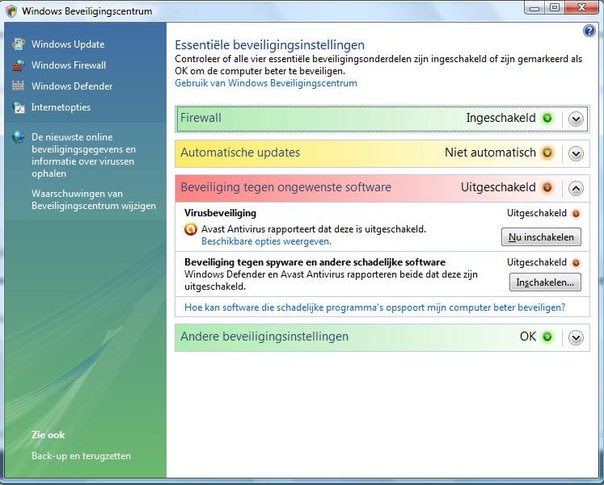Click the Essentiële beveiligingsinstellingen title
This screenshot has width=604, height=485.
pyautogui.click(x=269, y=45)
